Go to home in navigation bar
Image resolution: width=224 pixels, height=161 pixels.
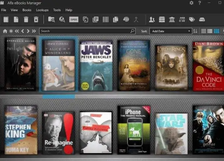(x=5, y=31)
